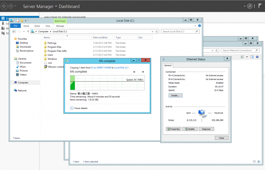Image resolution: width=265 pixels, height=170 pixels.
Task: Open the PerfLogs folder icon
Action: pos(45,43)
